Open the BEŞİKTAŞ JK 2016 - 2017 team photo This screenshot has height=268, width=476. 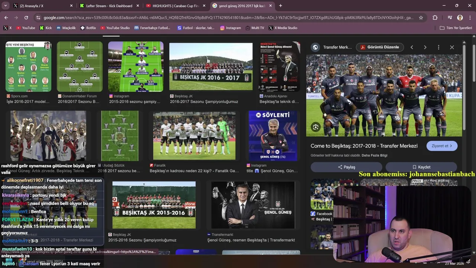pyautogui.click(x=211, y=67)
